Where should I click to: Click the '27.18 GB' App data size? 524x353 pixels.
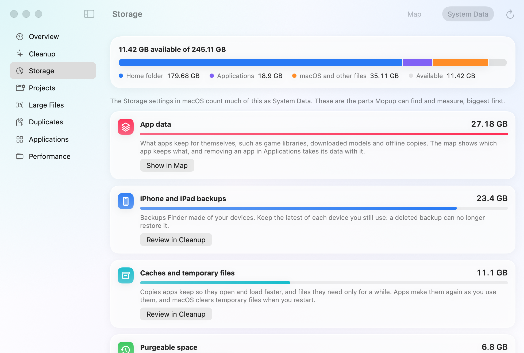[x=489, y=124]
